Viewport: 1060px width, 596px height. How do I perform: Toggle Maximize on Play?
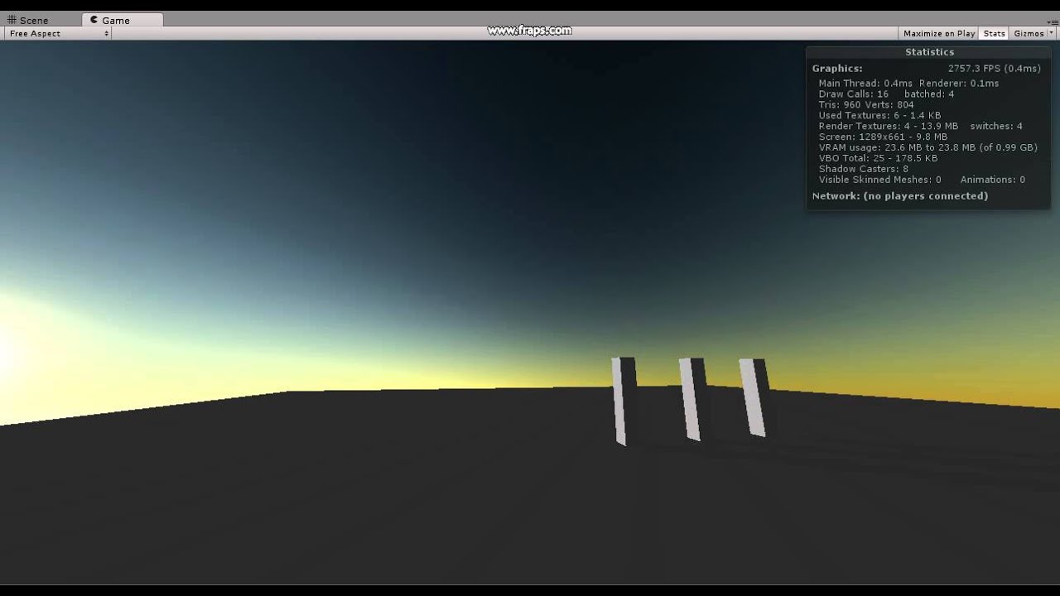coord(939,33)
